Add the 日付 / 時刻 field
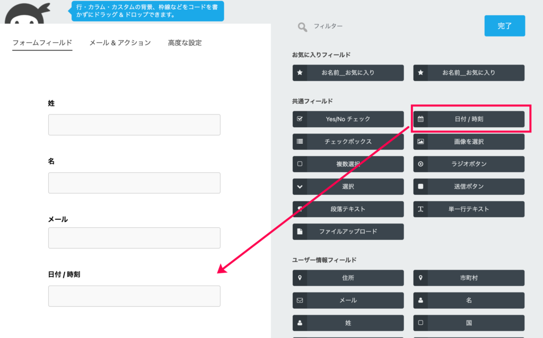543x338 pixels. [x=469, y=119]
